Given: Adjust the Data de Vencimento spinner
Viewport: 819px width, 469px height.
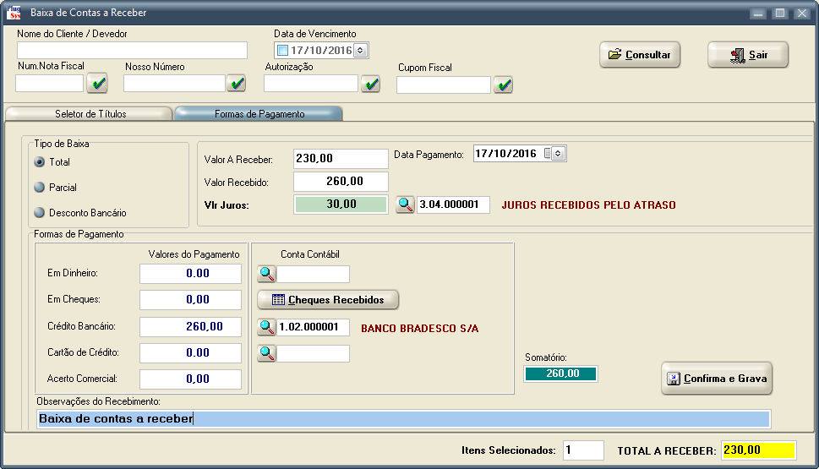Looking at the screenshot, I should coord(360,50).
